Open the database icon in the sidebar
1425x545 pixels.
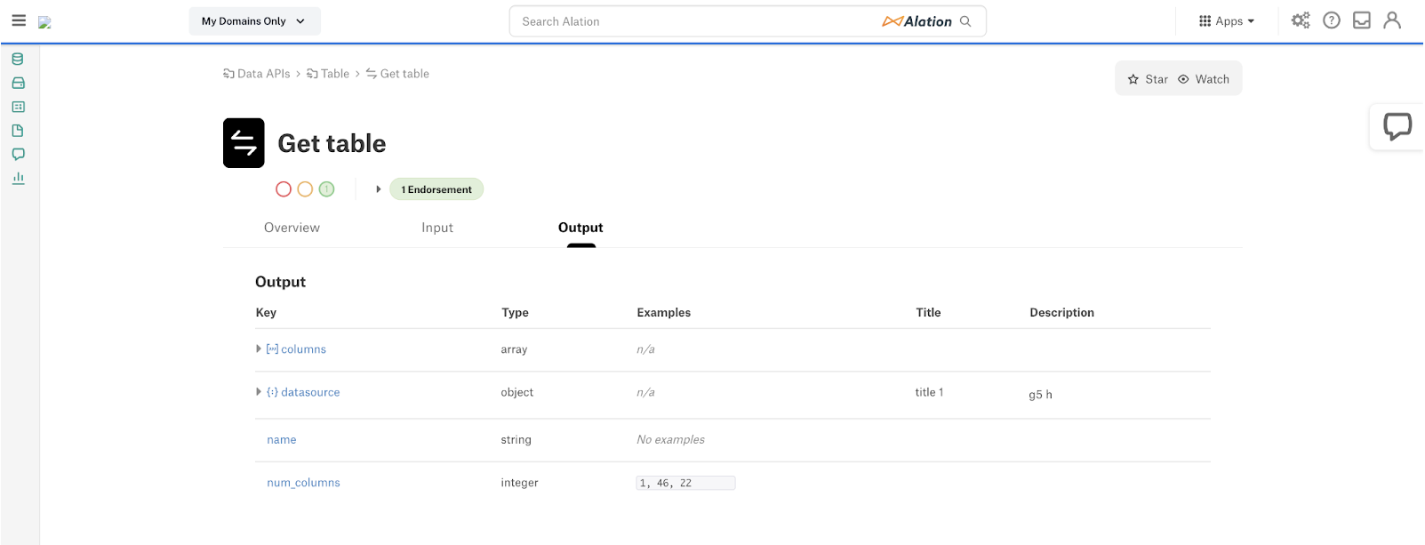18,60
